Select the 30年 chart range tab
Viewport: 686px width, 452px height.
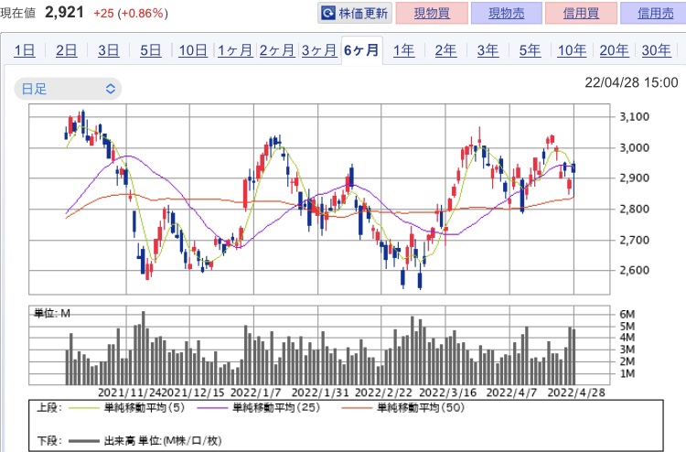click(x=656, y=50)
